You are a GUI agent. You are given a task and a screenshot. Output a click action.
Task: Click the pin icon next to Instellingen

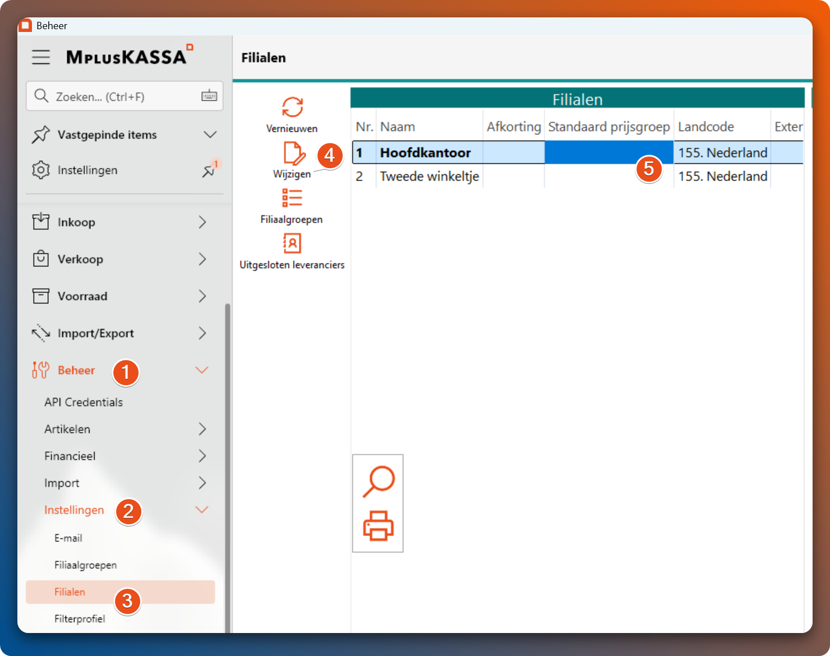tap(209, 170)
